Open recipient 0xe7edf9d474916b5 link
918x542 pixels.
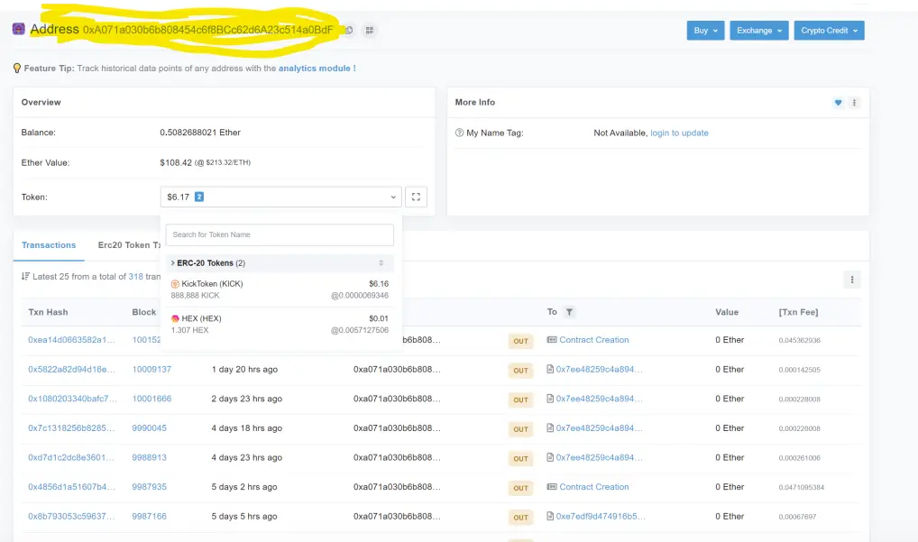click(x=601, y=516)
